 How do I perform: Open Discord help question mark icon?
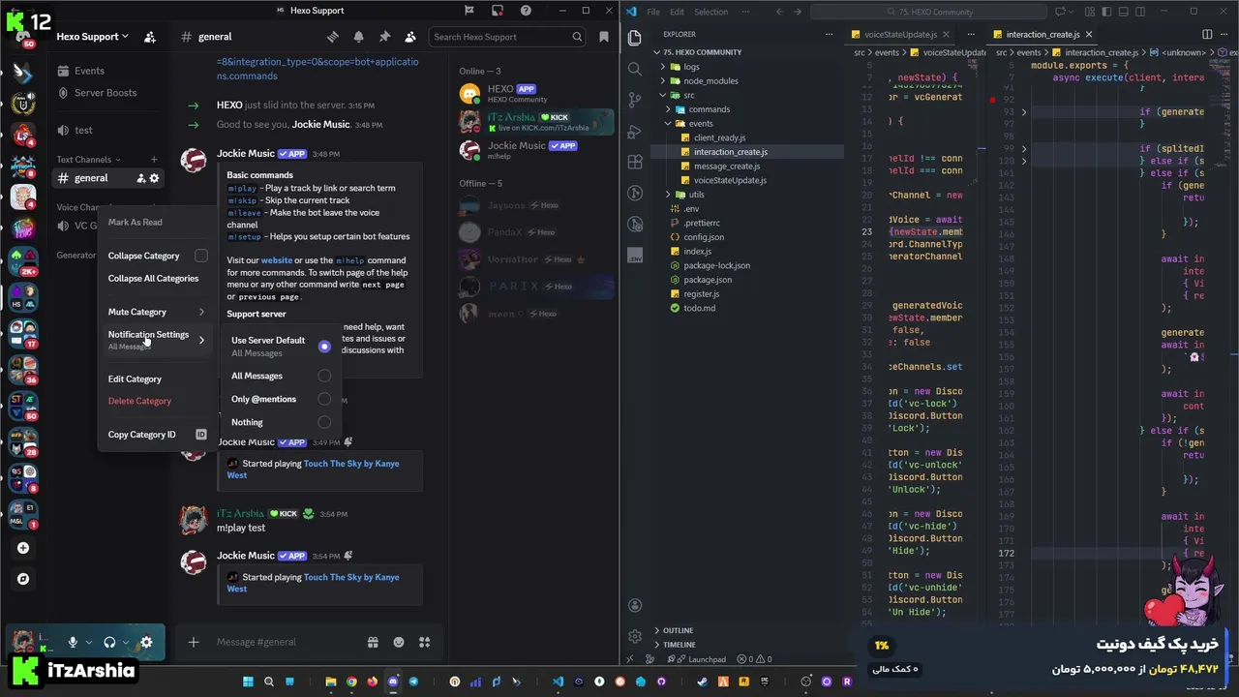[x=526, y=11]
